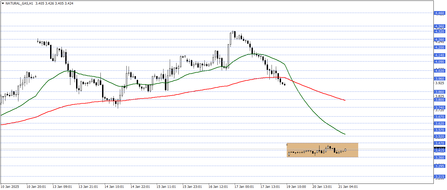
Task: Click the 17 Jan 00:01 time label
Action: pyautogui.click(x=244, y=187)
